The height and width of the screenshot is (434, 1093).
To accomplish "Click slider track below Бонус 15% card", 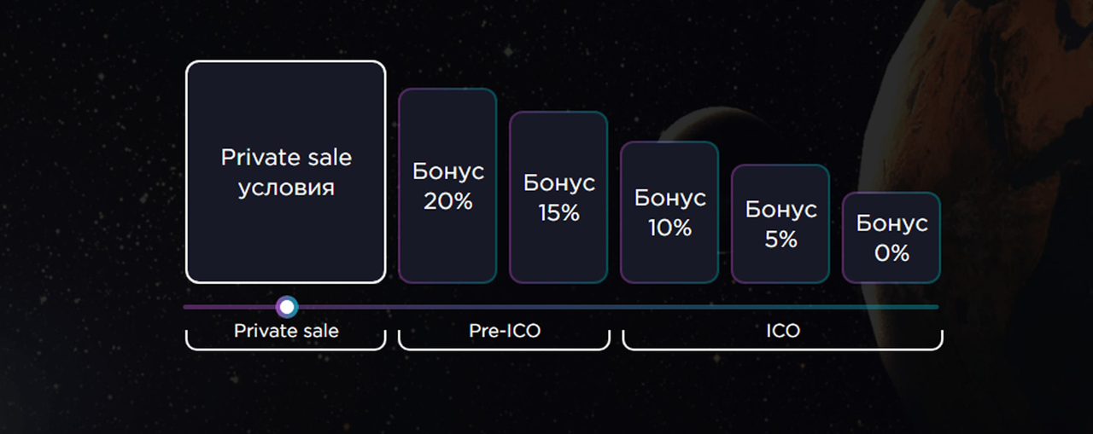I will click(558, 307).
